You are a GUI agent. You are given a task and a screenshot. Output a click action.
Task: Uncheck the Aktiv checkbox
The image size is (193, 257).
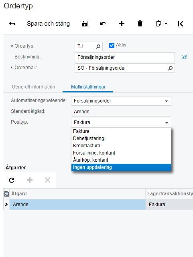pyautogui.click(x=112, y=45)
